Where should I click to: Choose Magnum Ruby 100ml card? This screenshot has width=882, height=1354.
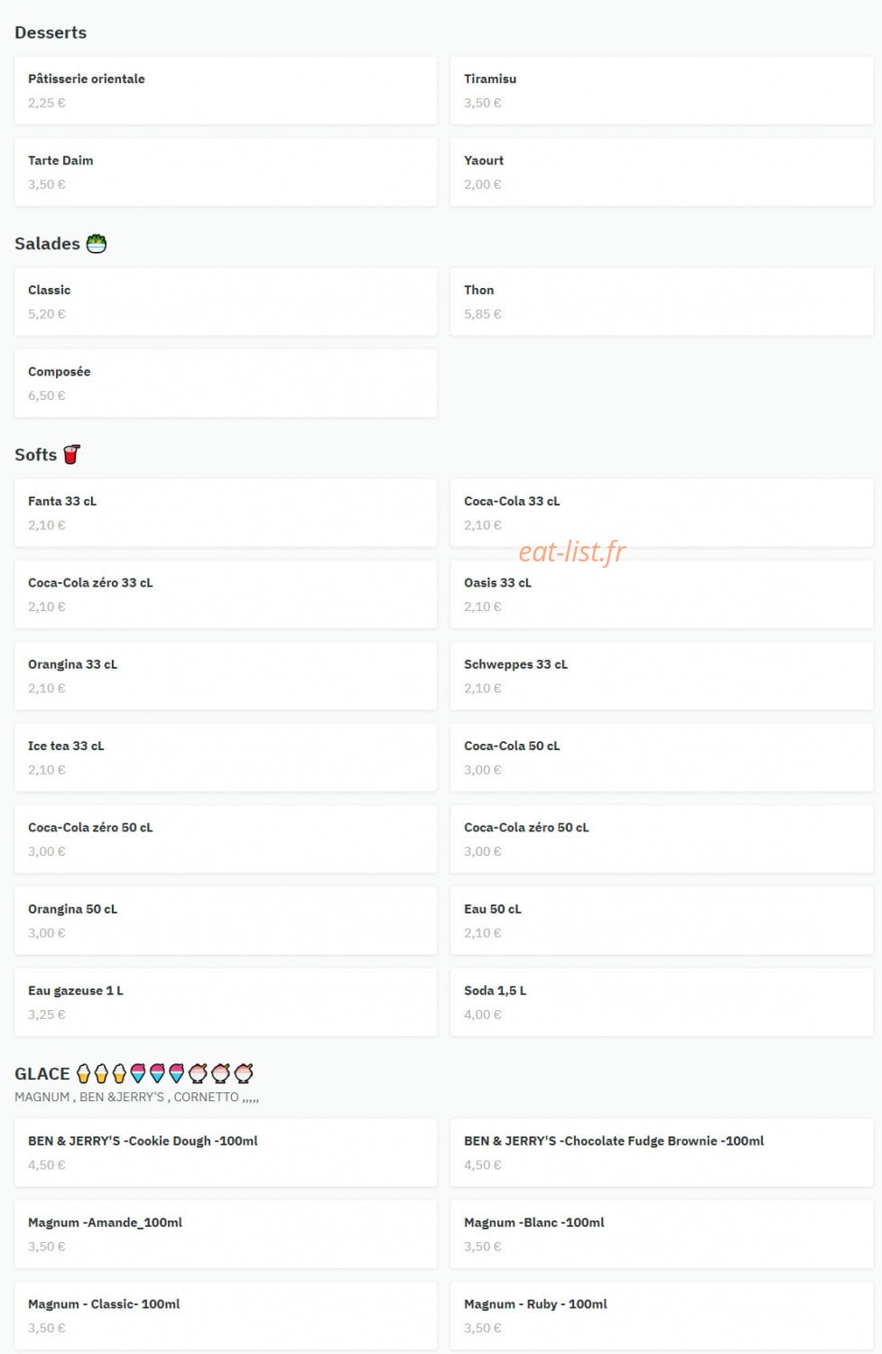pos(662,1315)
